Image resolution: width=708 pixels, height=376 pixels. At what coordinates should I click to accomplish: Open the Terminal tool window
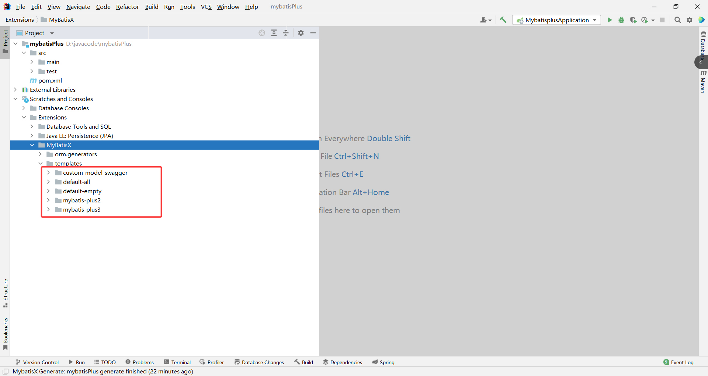pos(177,362)
